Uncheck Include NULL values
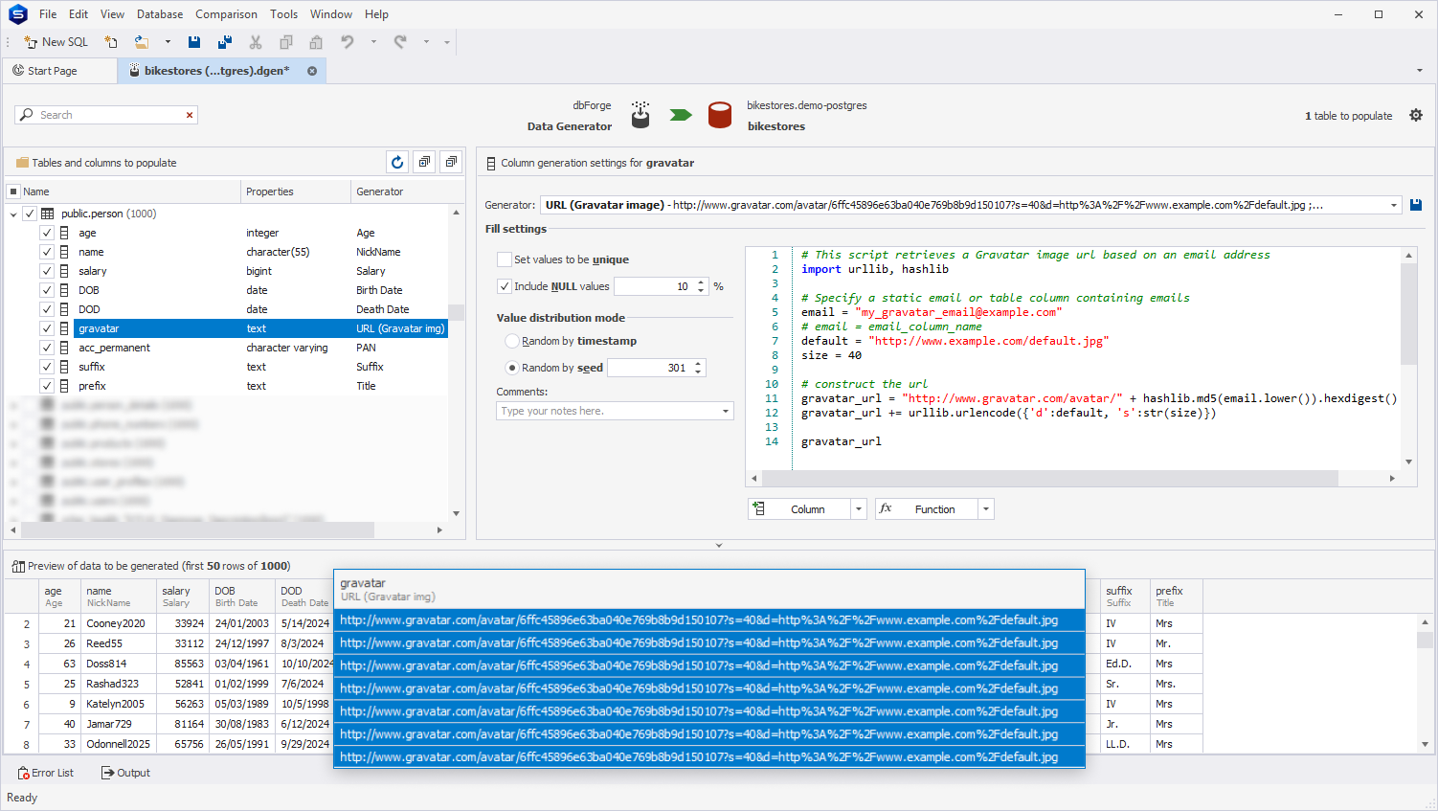This screenshot has height=811, width=1438. coord(505,286)
